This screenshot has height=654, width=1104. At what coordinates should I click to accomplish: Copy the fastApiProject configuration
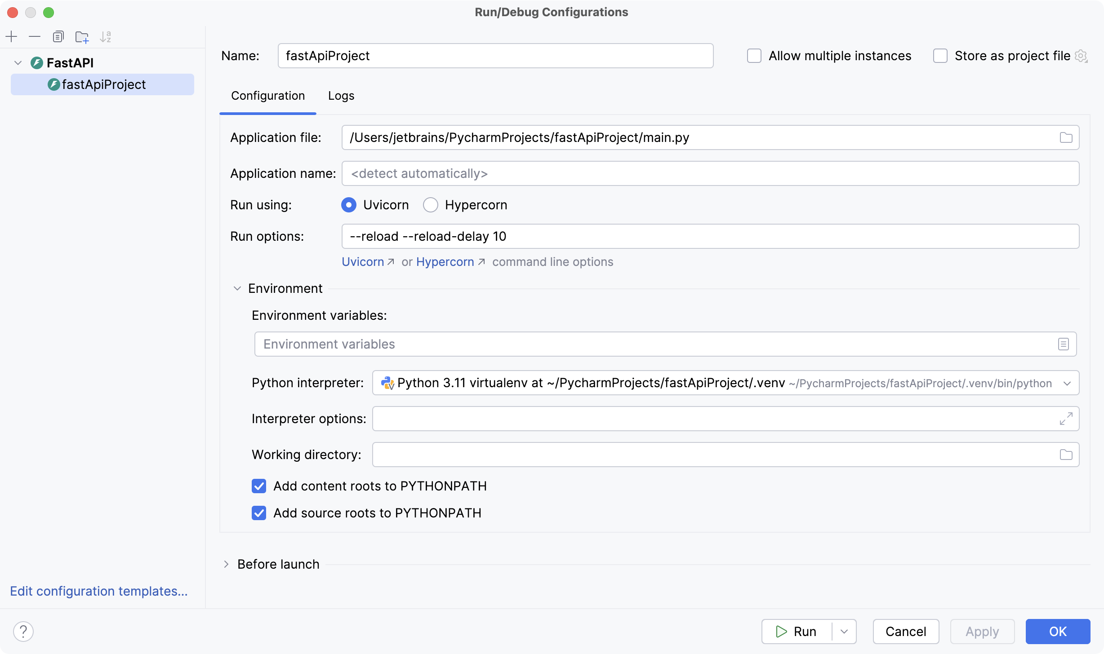click(58, 36)
